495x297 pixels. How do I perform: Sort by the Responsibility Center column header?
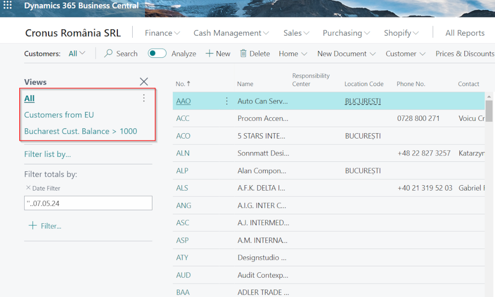coord(311,80)
